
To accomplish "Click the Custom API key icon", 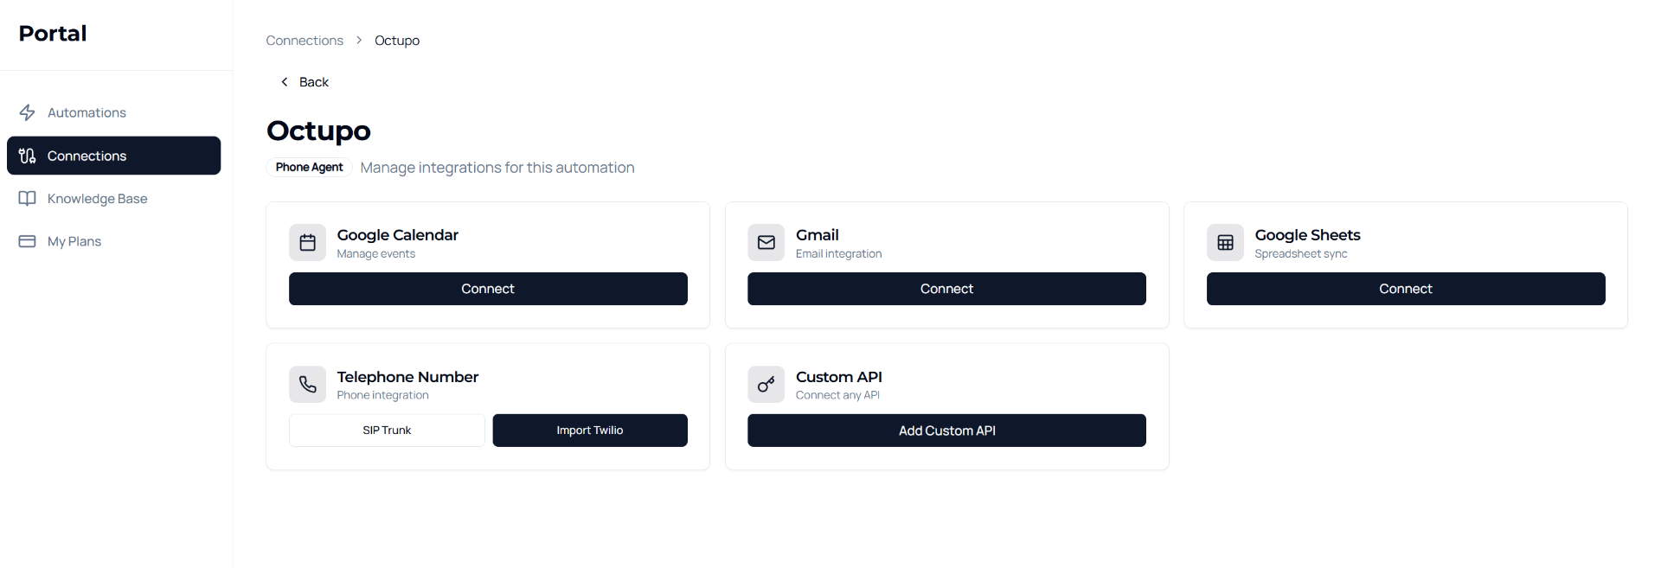I will pyautogui.click(x=766, y=385).
